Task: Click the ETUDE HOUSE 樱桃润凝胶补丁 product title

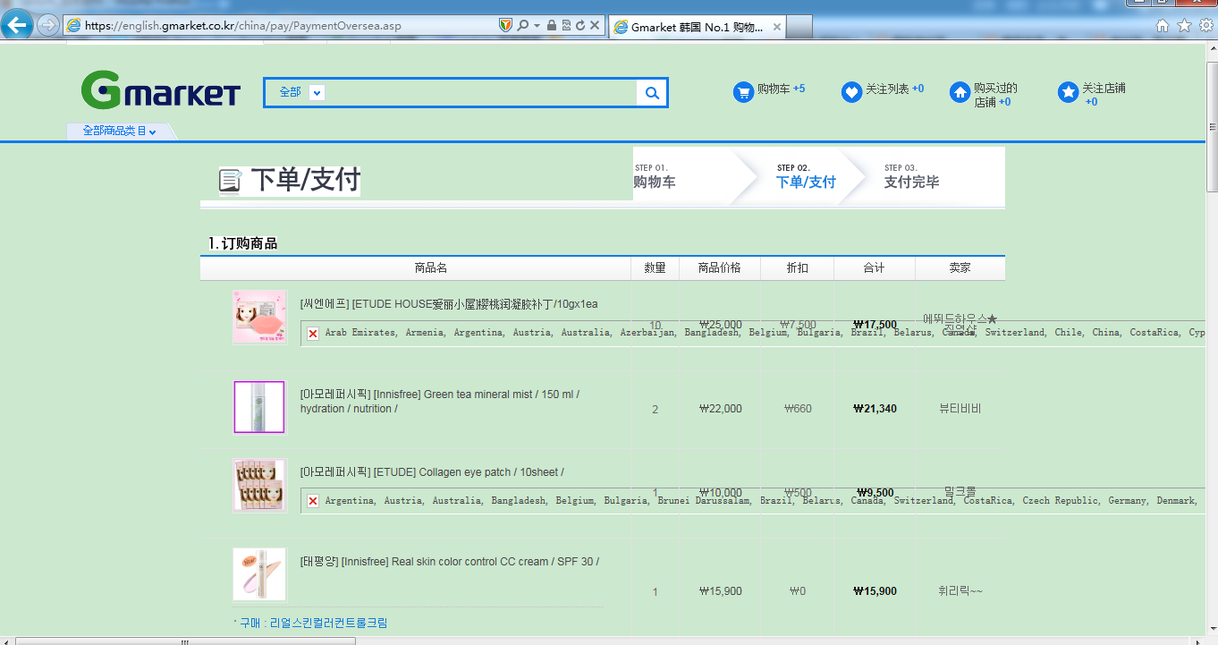Action: point(449,304)
